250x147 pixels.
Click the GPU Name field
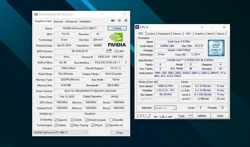tap(80, 28)
